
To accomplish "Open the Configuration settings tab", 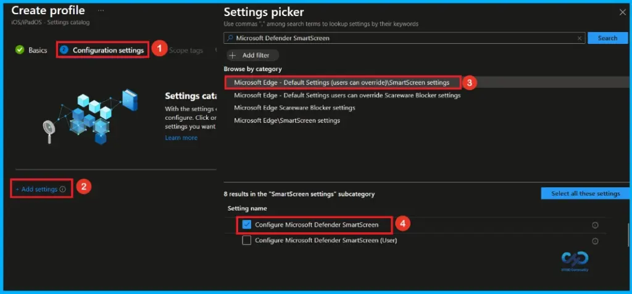I will pos(102,51).
